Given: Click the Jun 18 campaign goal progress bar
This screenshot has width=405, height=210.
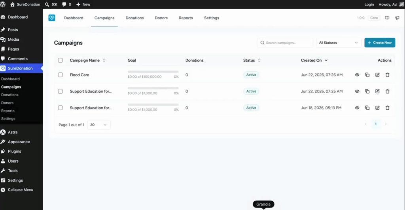Looking at the screenshot, I should tap(153, 105).
